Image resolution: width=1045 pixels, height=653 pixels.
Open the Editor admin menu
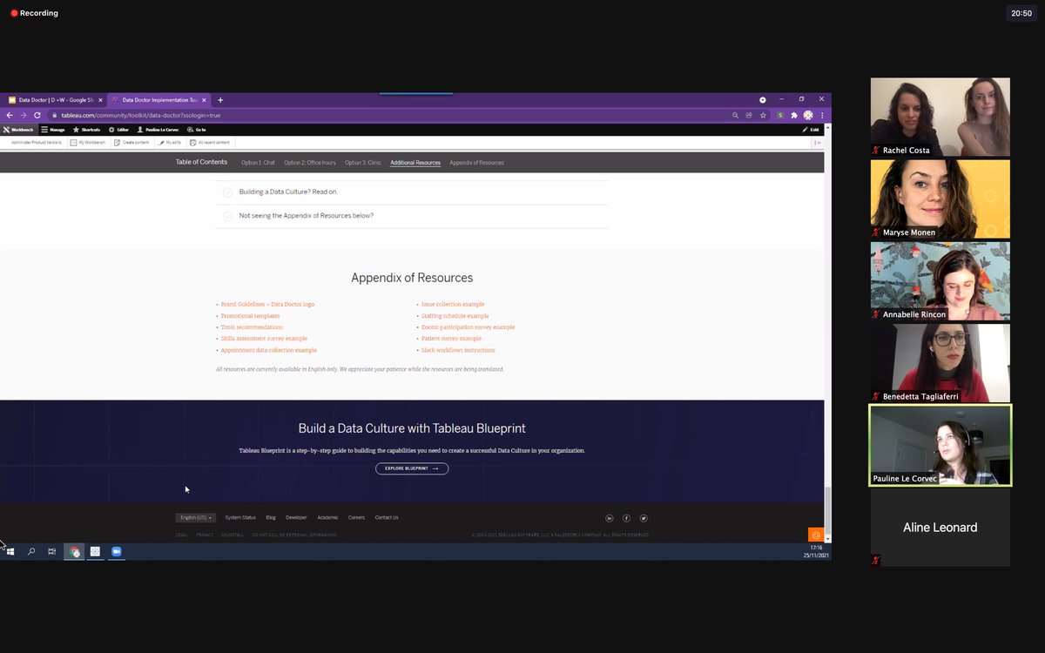pos(118,130)
